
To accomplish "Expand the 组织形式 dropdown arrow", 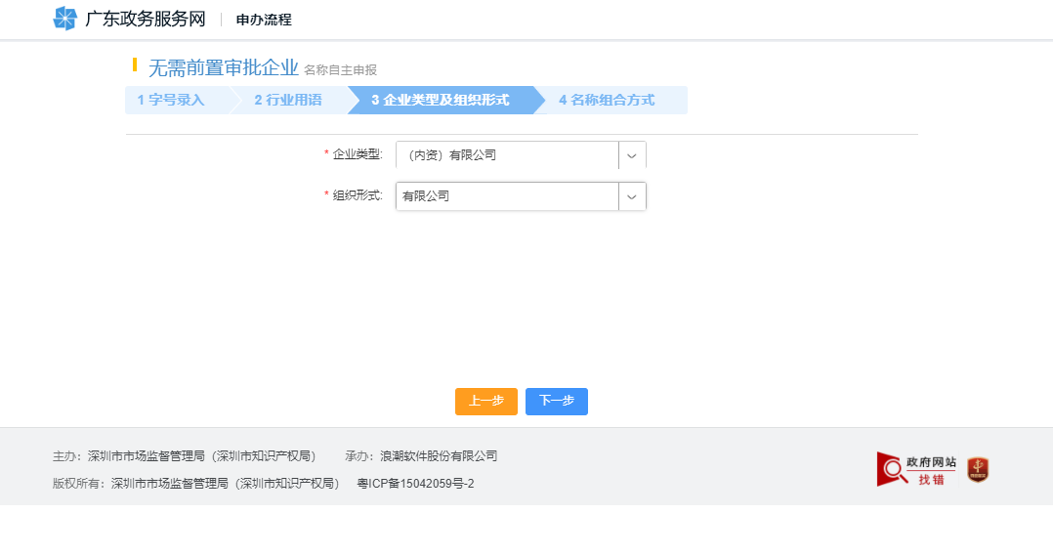I will (x=632, y=196).
